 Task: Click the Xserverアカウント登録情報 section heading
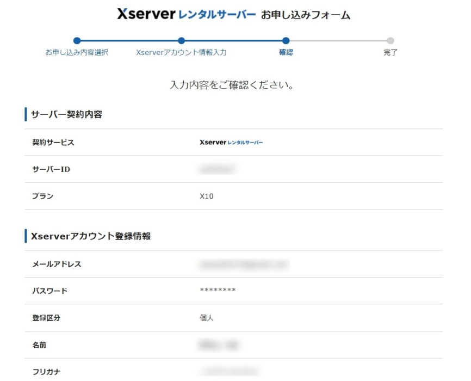(91, 236)
